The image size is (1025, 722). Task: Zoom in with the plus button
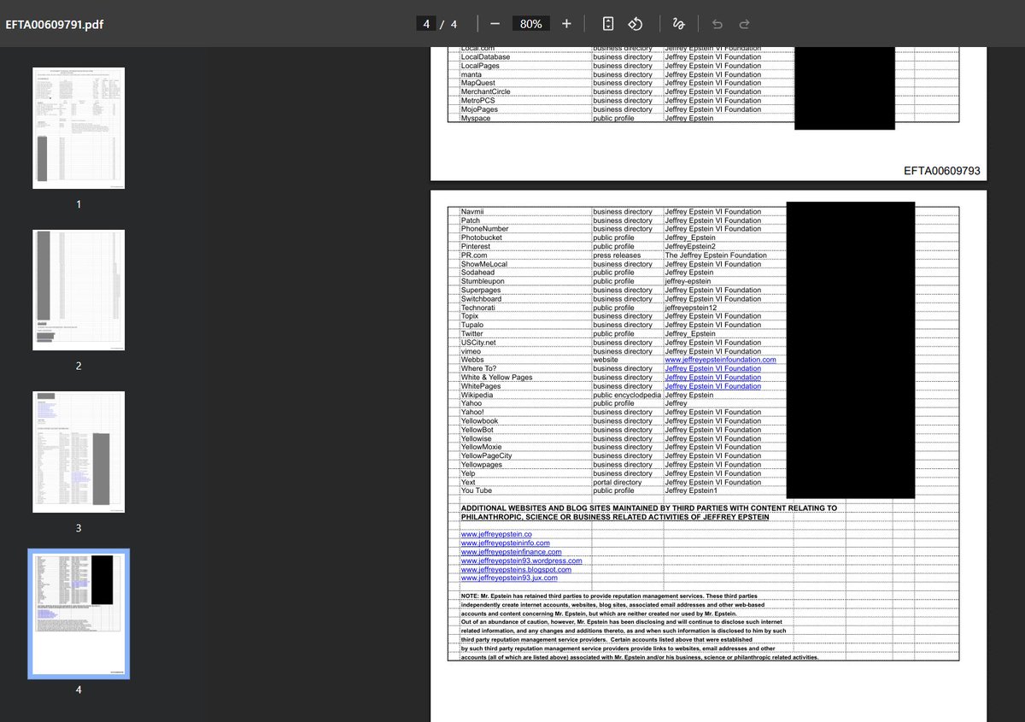click(x=566, y=24)
